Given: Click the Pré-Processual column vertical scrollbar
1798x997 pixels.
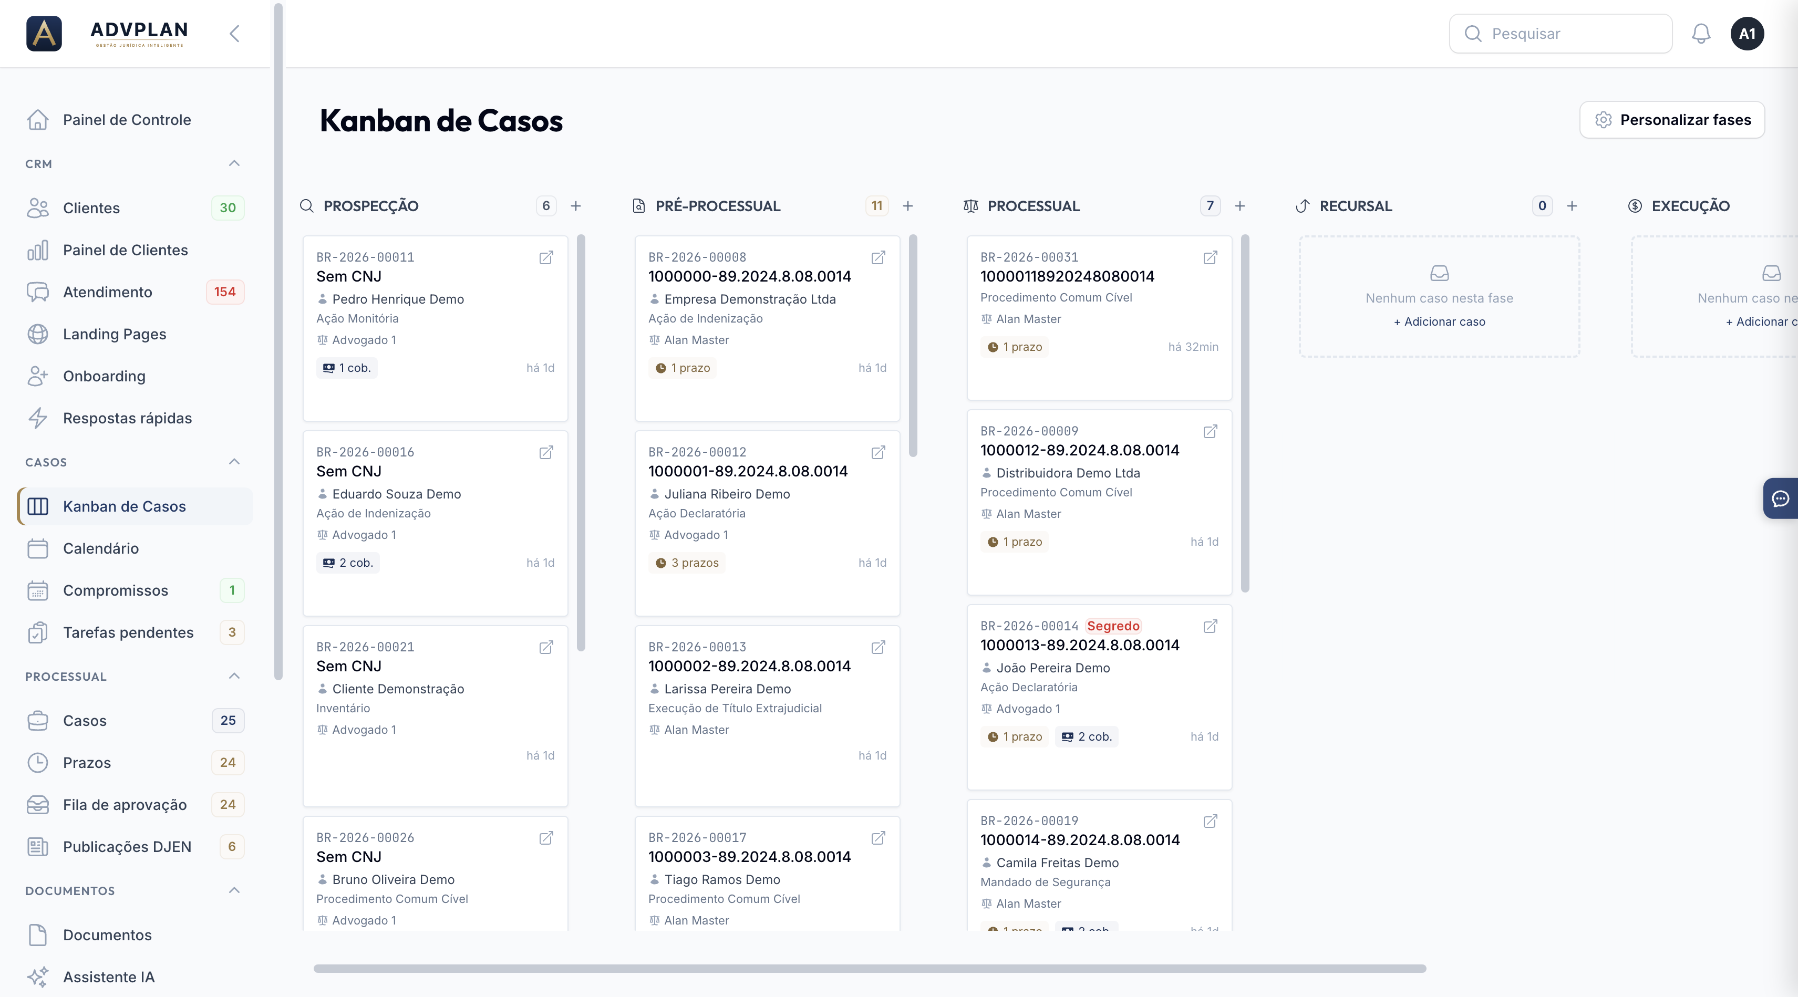Looking at the screenshot, I should pos(913,346).
